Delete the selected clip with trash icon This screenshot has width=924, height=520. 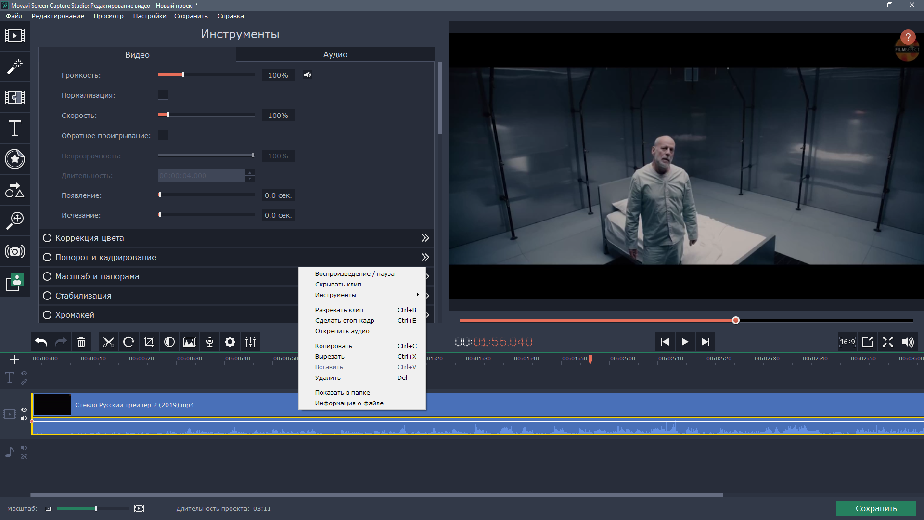pos(81,342)
